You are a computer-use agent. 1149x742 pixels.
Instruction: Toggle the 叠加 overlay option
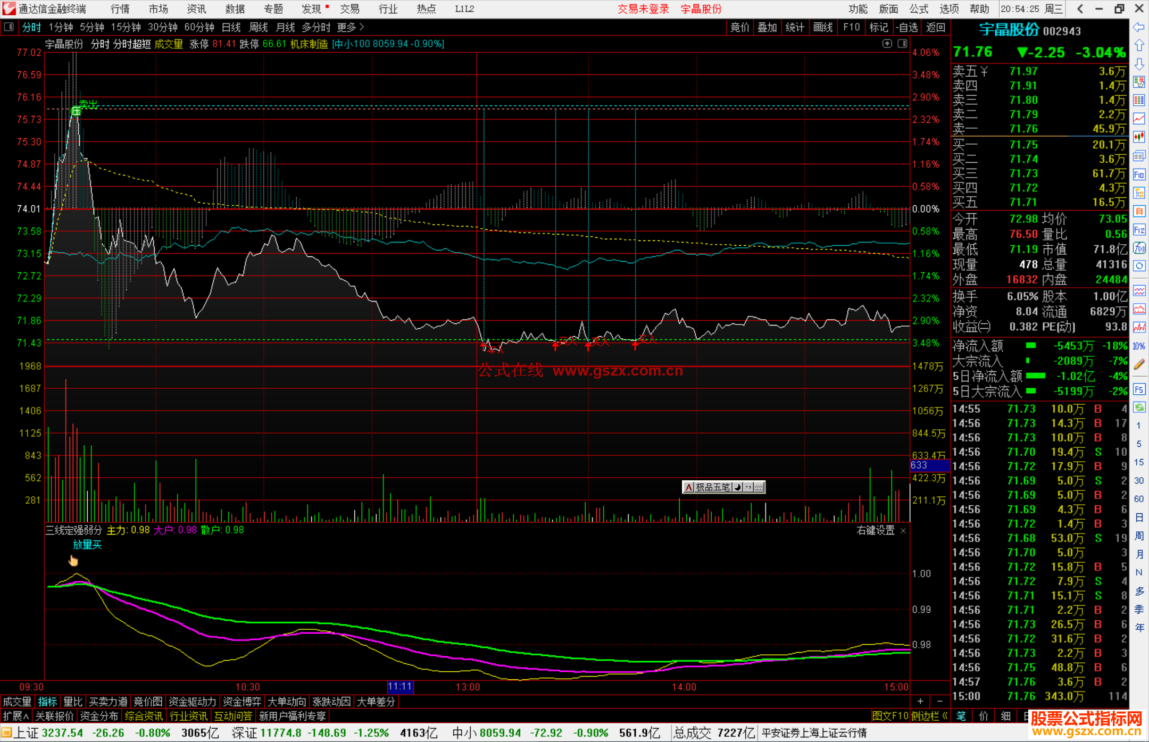click(767, 27)
